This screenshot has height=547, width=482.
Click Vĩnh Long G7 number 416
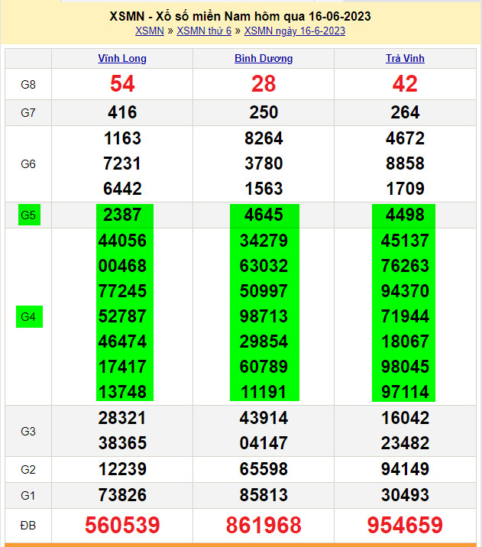122,112
